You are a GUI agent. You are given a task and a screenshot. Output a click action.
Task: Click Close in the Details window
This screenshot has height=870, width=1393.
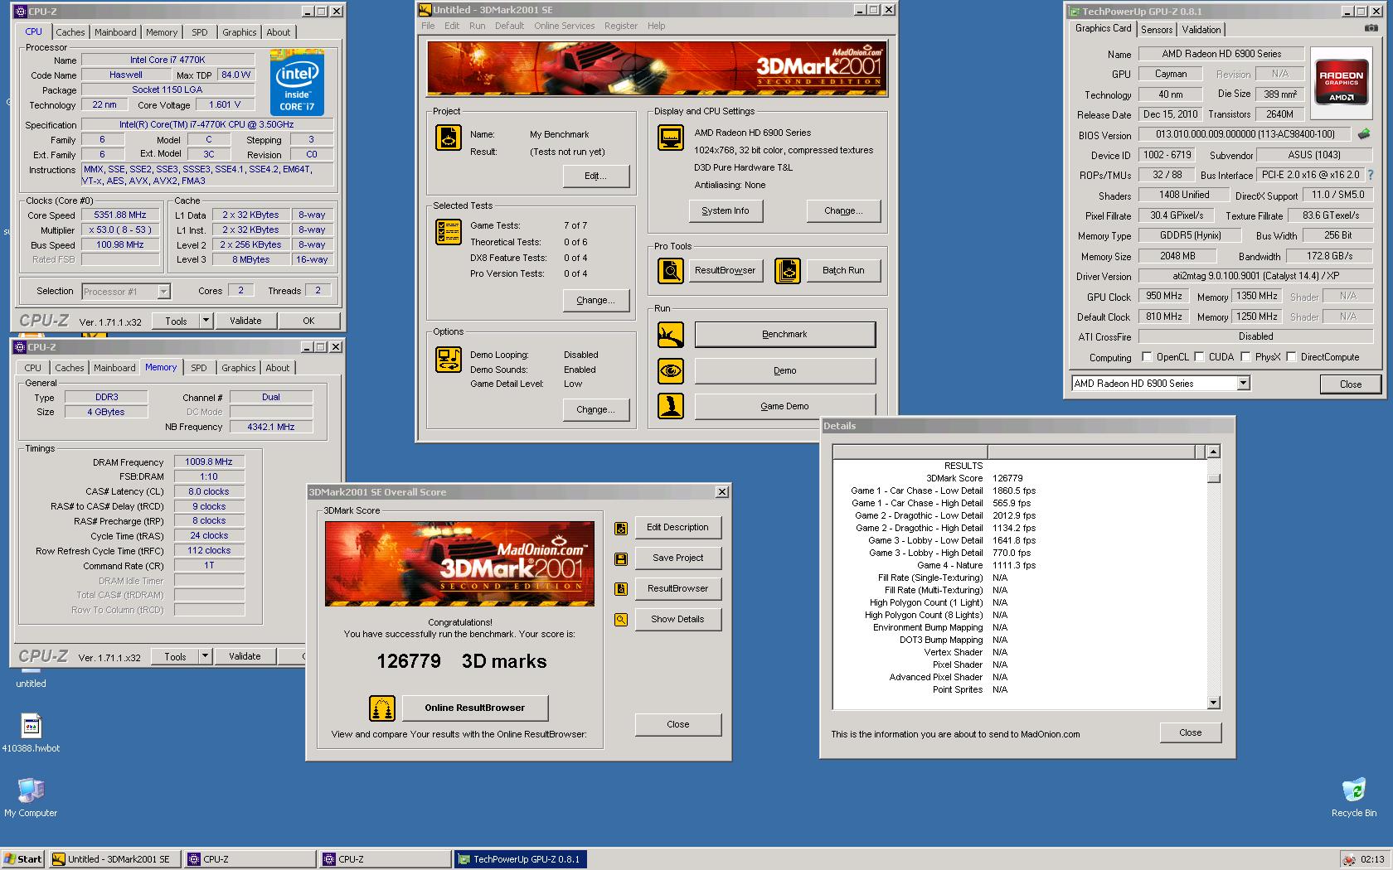pos(1190,732)
